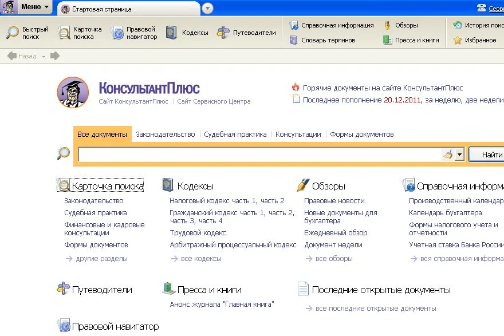Screen dimensions: 504x336
Task: Open Quick Search (Быстрый поиск) magnifier icon
Action: (x=13, y=33)
